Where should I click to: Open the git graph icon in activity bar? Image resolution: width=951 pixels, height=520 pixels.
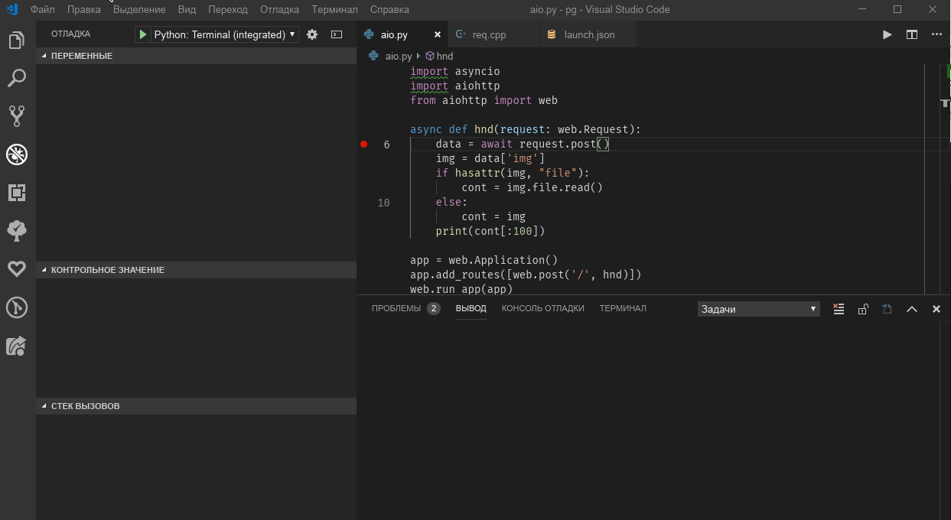click(x=17, y=307)
